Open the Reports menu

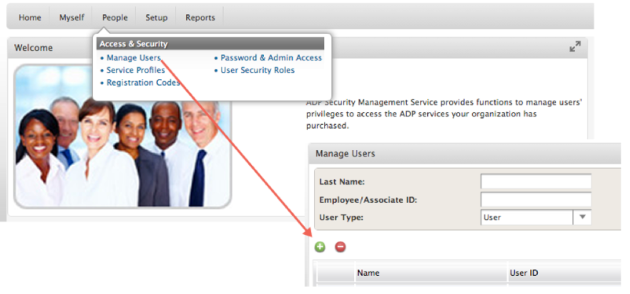[x=200, y=17]
